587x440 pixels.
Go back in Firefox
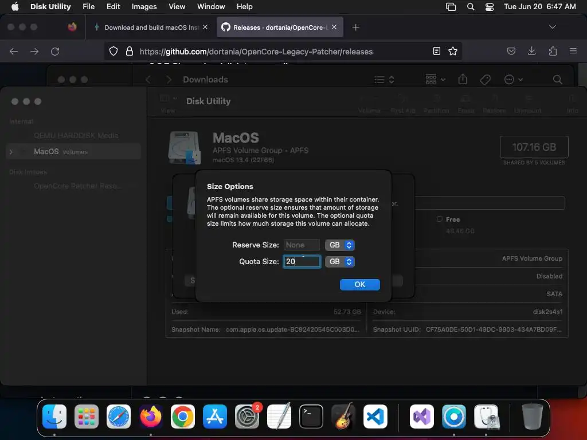tap(14, 51)
